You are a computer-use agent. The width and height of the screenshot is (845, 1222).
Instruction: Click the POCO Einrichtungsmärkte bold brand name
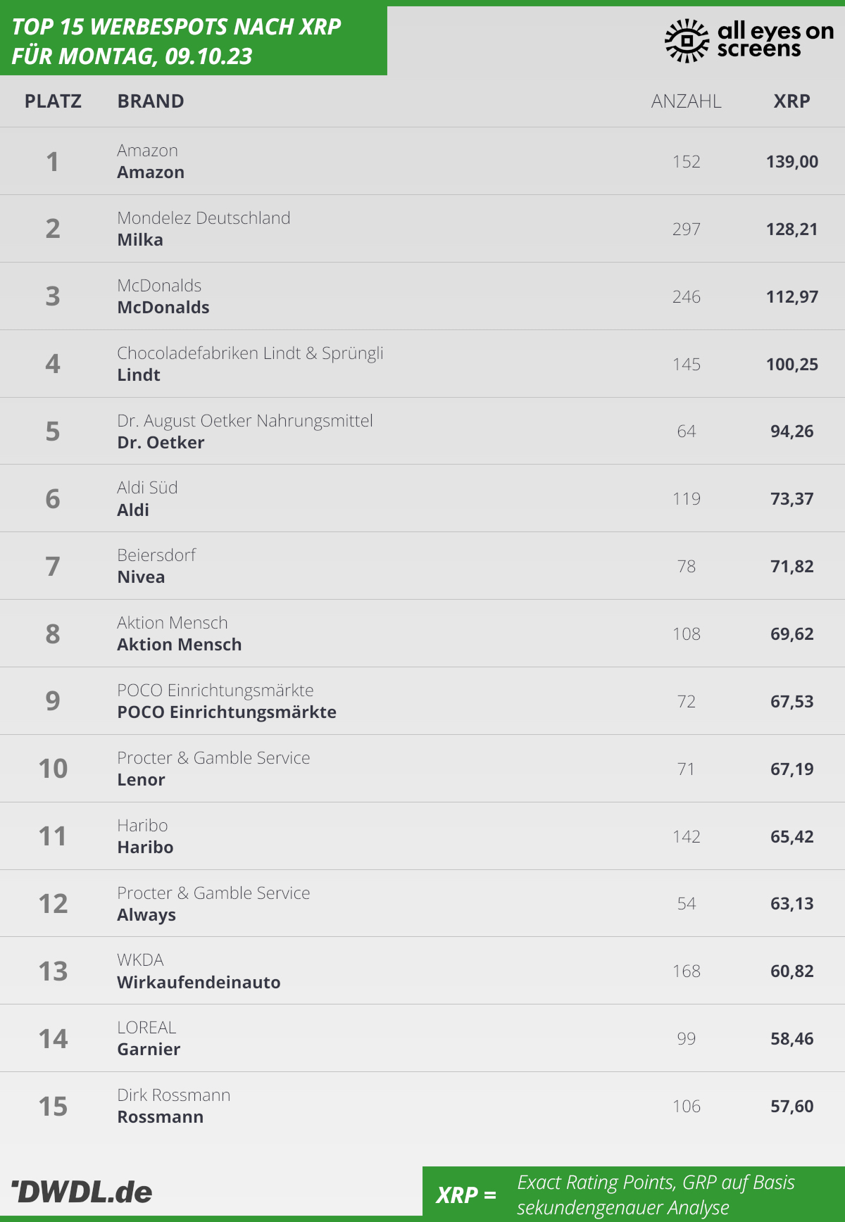tap(227, 712)
